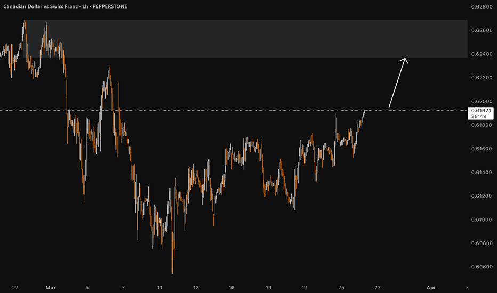Click the Apr label on the time axis
The height and width of the screenshot is (293, 497).
(431, 288)
